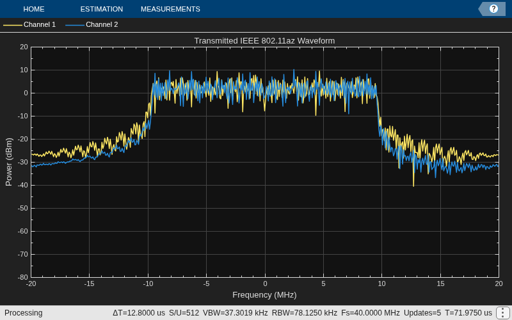Select the Power (dBm) y-axis label
This screenshot has width=512, height=320.
[9, 162]
